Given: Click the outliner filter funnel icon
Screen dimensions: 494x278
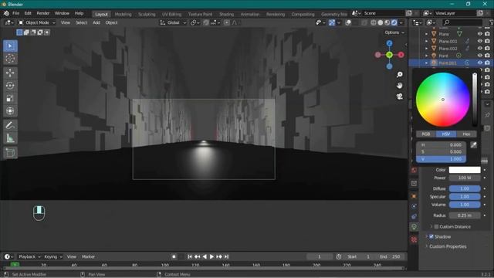Looking at the screenshot, I should pyautogui.click(x=491, y=22).
